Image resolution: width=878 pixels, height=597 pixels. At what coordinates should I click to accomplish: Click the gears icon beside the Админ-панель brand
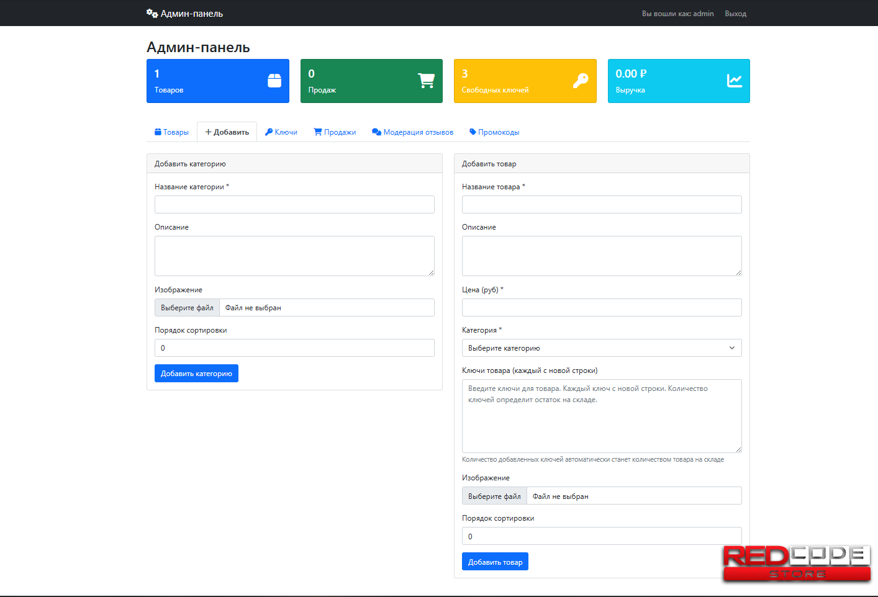[x=152, y=13]
